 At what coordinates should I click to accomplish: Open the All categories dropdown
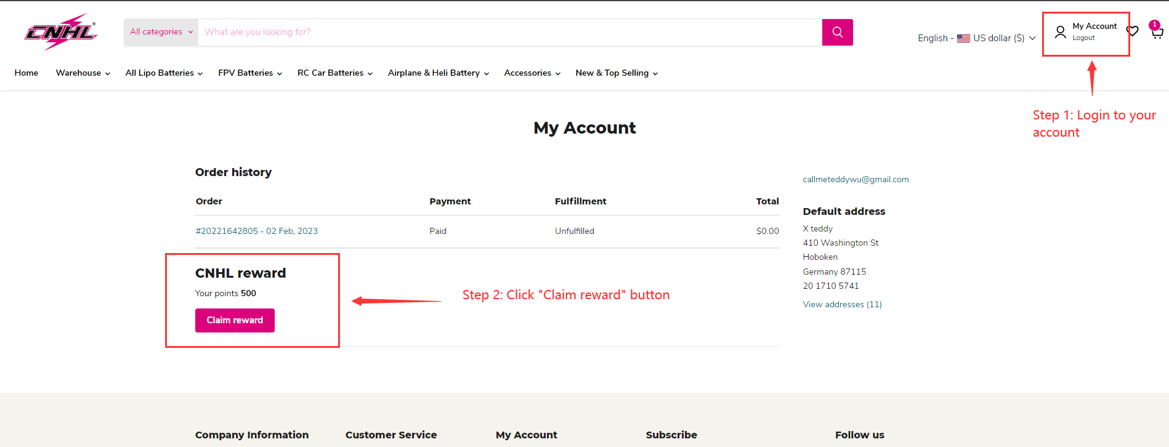click(161, 32)
